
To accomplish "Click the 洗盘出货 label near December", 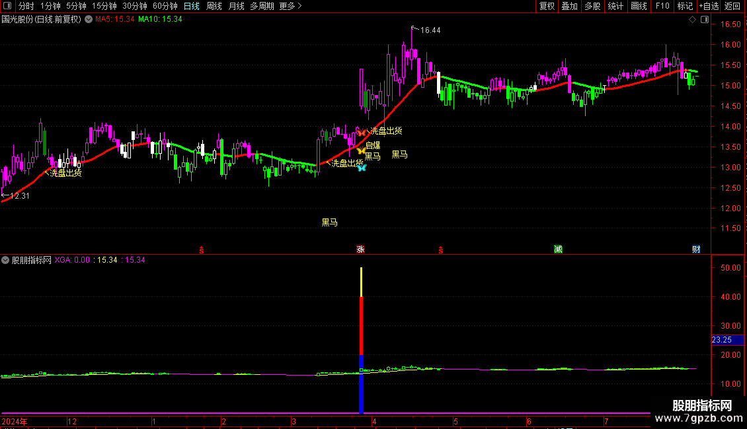I will click(65, 173).
